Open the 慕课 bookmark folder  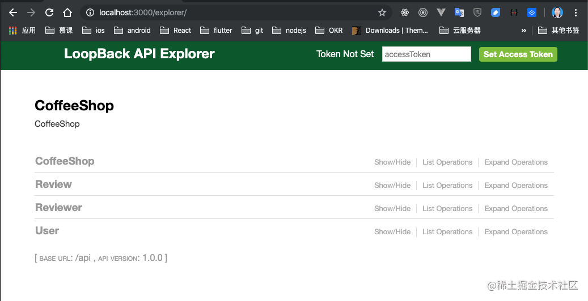click(x=59, y=31)
